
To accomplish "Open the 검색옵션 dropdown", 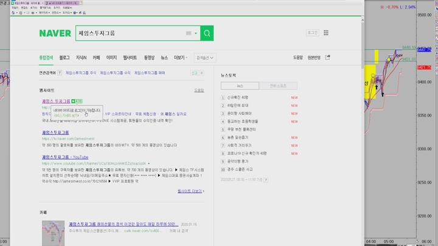I will (x=205, y=58).
